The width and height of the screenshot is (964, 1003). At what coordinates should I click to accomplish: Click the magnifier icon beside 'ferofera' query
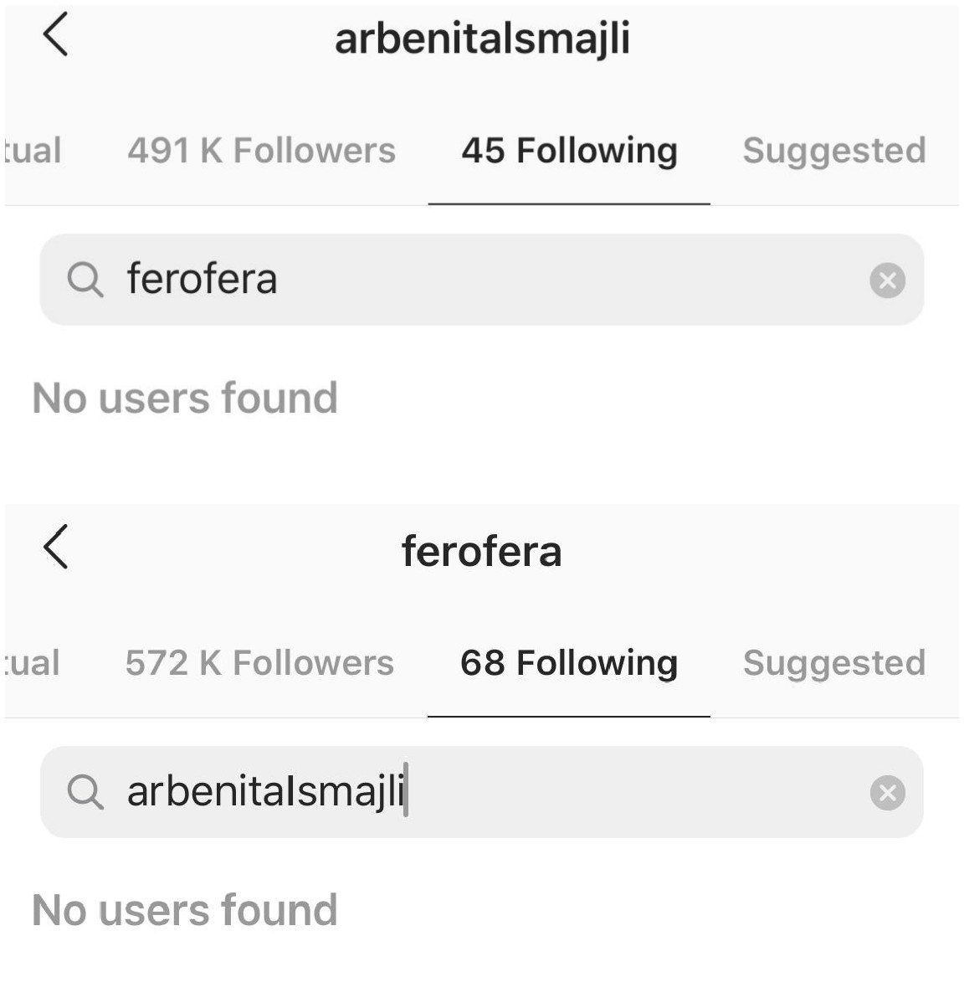click(x=85, y=280)
